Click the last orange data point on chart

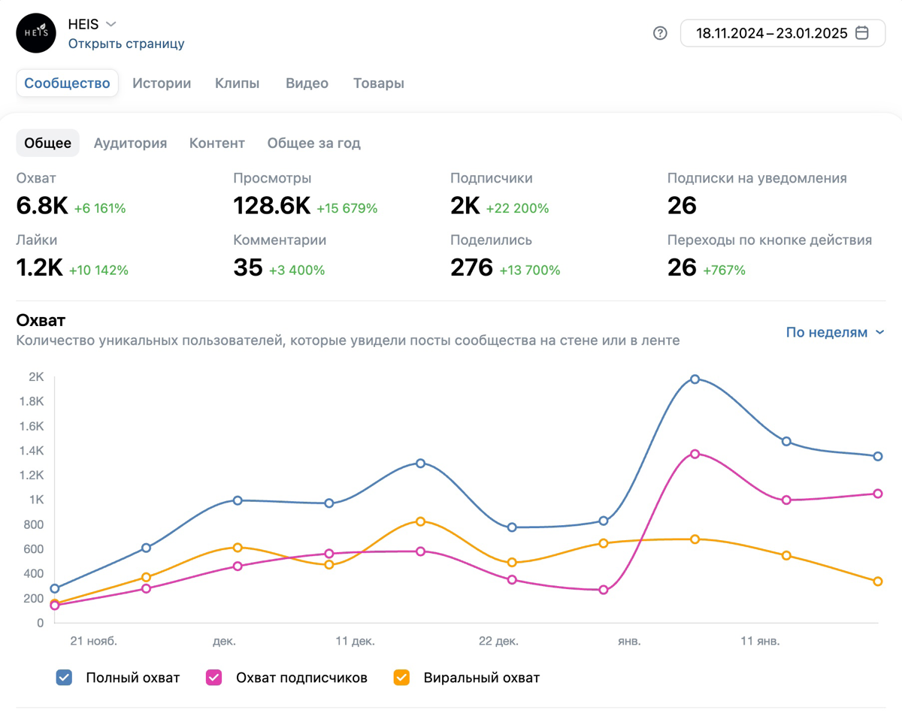pos(878,582)
